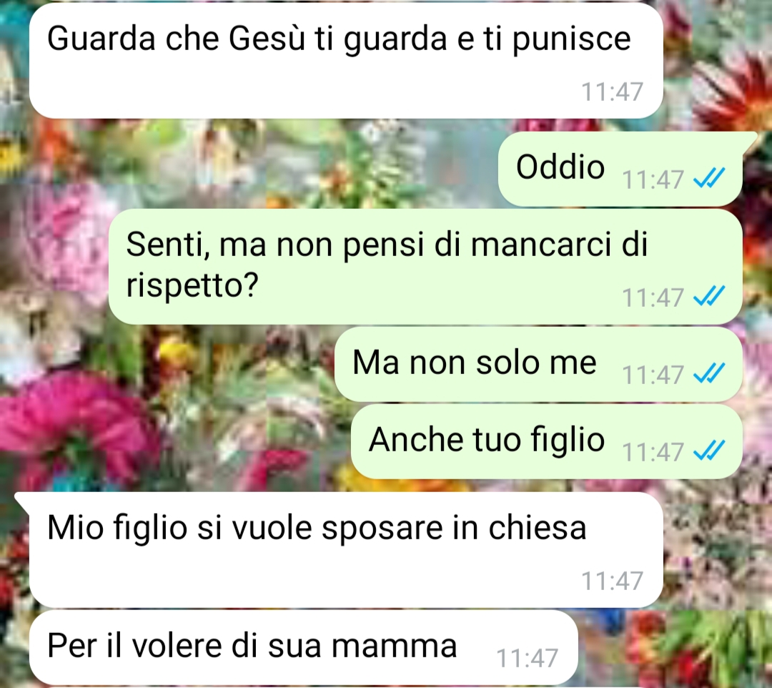
Task: Click the word 'rispetto?' in the green bubble
Action: [192, 285]
